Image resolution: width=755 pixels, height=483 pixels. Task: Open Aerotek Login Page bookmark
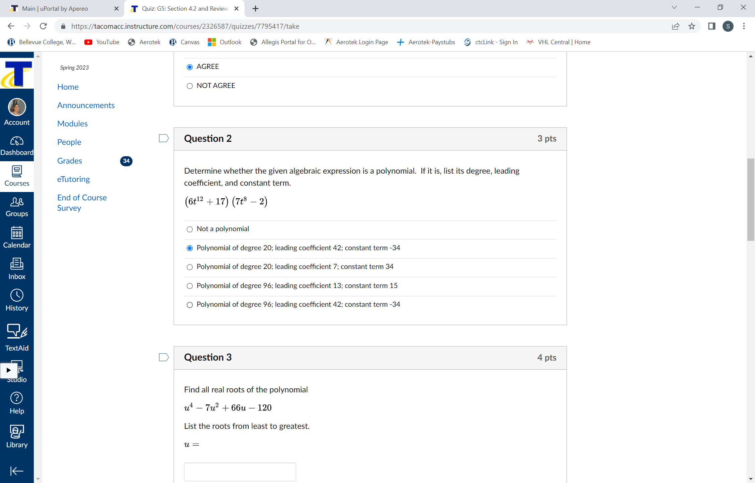(356, 42)
